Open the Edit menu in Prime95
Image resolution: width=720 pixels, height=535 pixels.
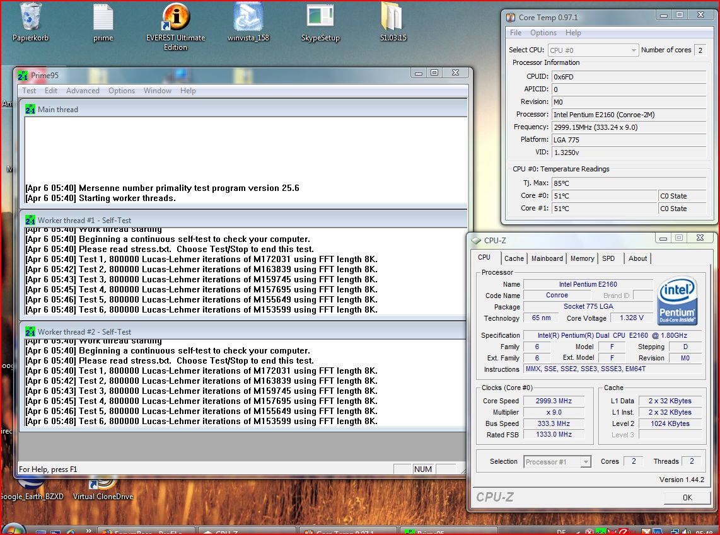click(x=51, y=91)
